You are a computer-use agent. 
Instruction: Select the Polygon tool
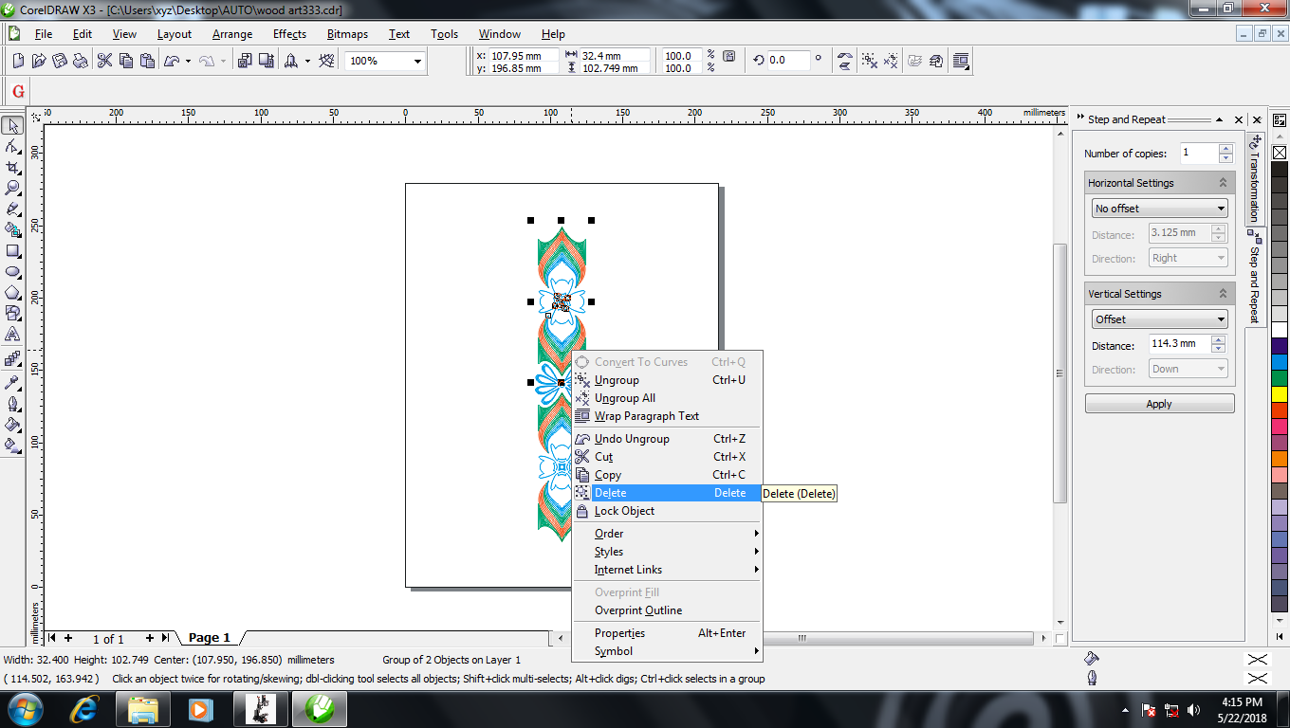(12, 292)
